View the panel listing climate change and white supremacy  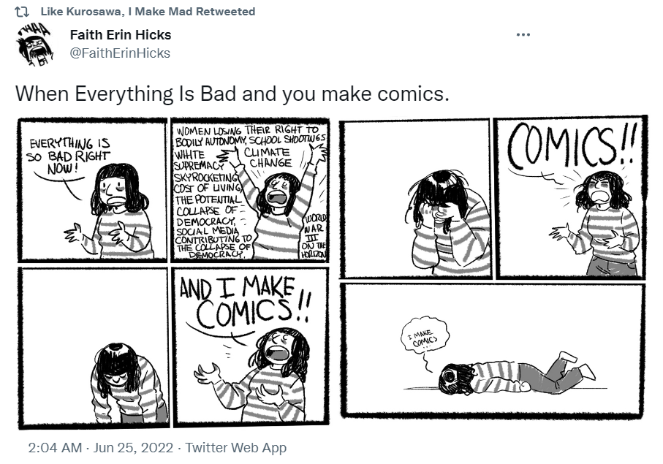click(x=250, y=190)
